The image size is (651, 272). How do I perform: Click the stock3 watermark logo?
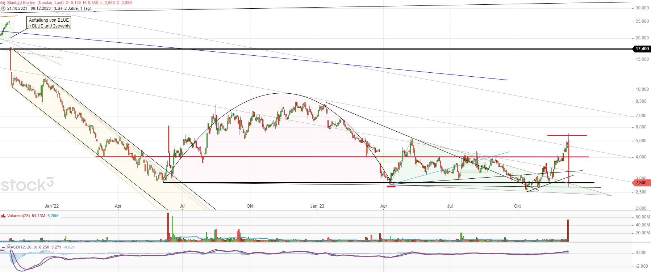(x=27, y=185)
